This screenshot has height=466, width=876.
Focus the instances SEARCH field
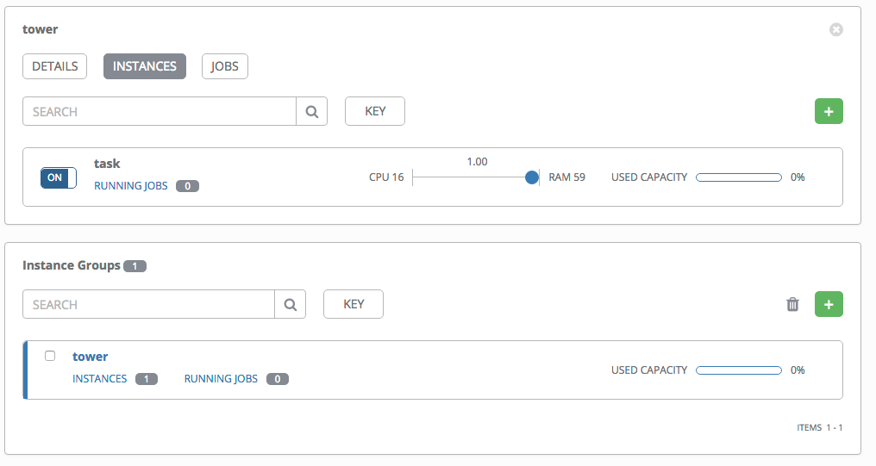[160, 112]
